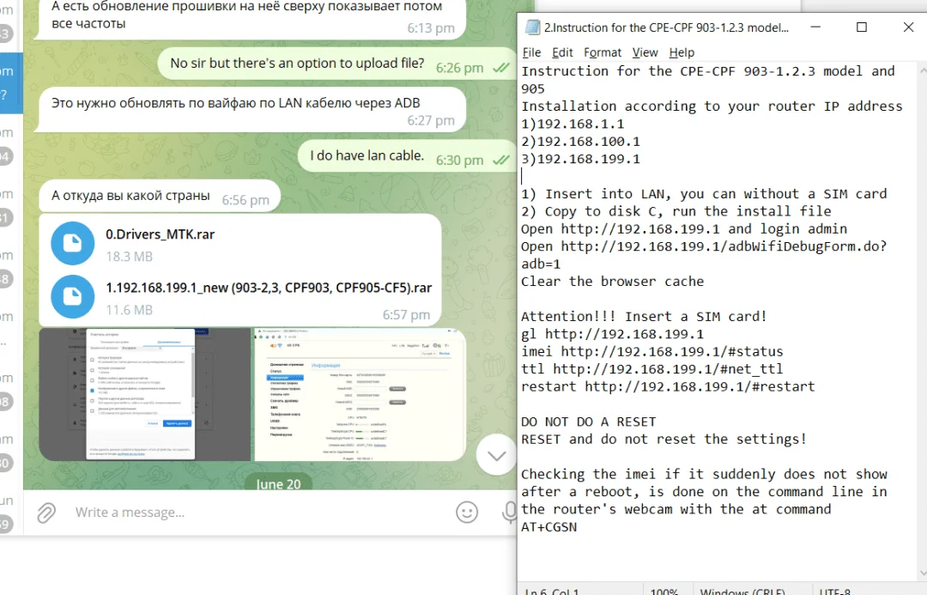This screenshot has width=927, height=595.
Task: Close the Notepad window
Action: click(908, 27)
